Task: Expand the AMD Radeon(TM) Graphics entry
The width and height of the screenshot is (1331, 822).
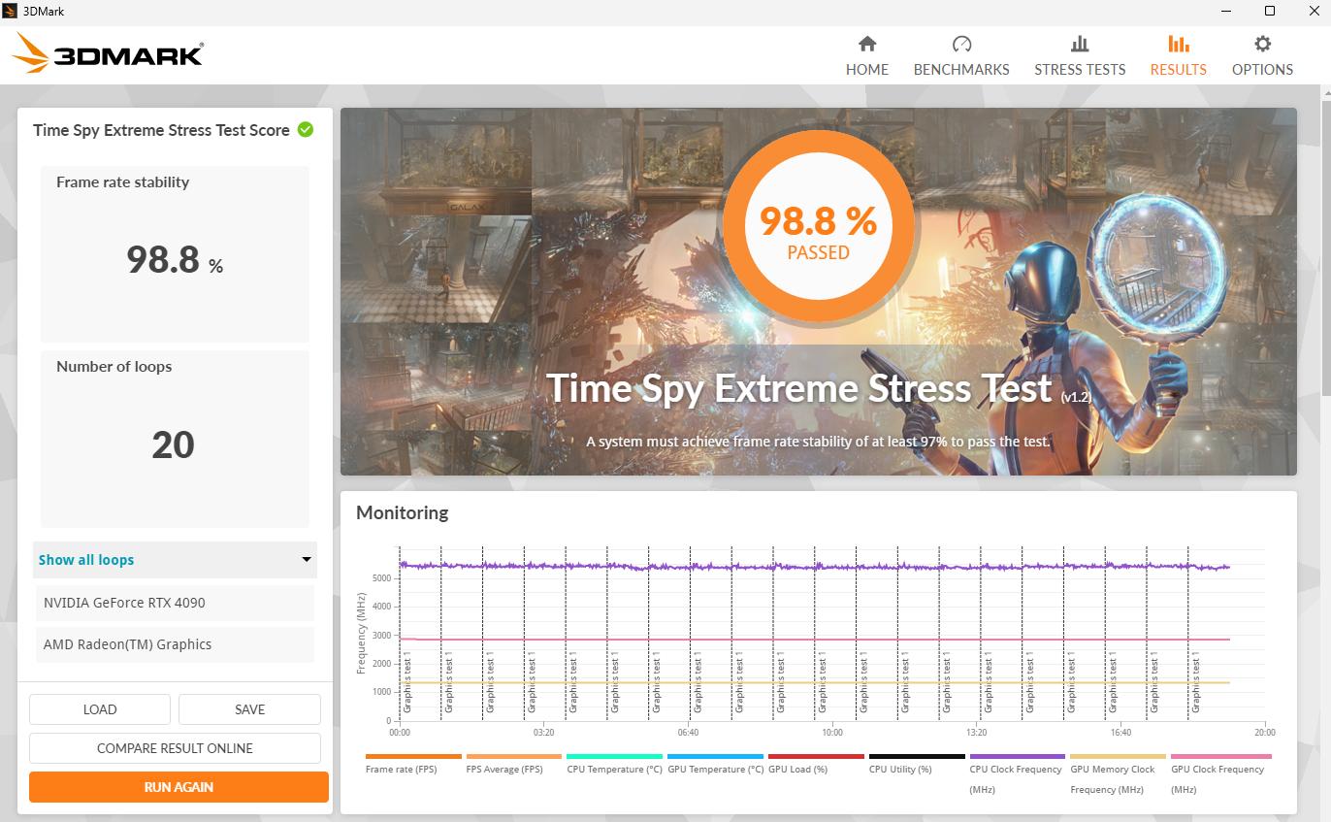Action: tap(175, 644)
